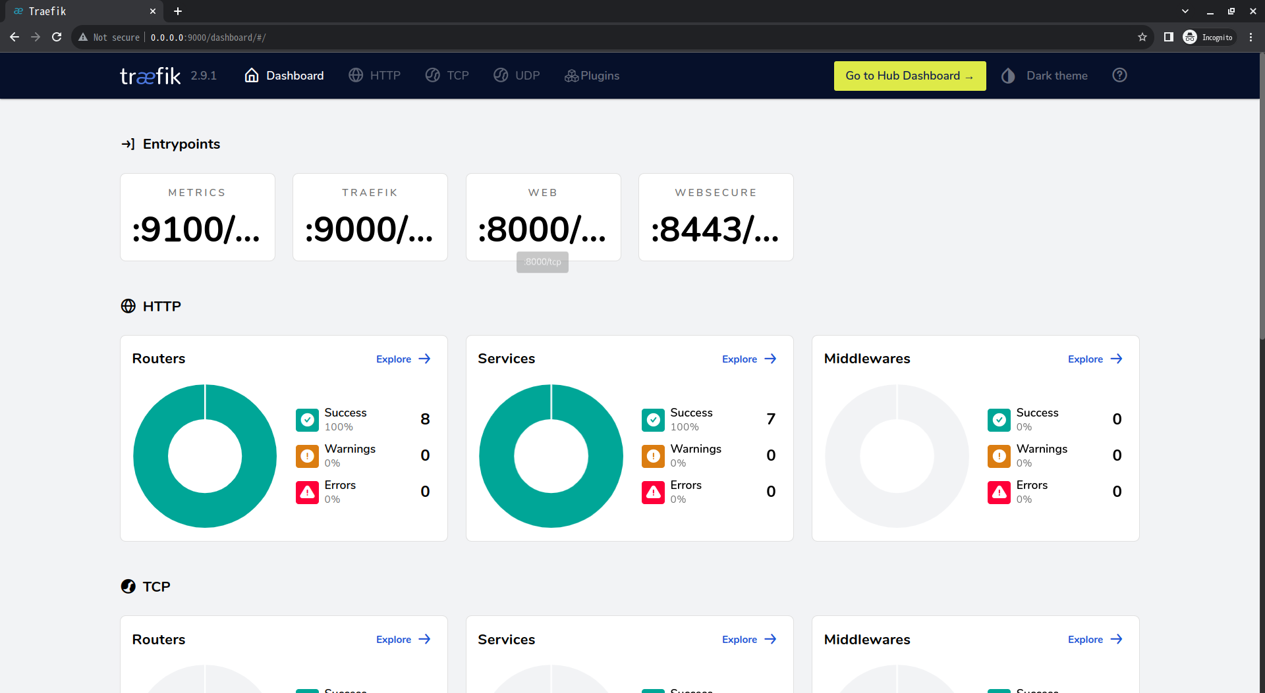Reload the page
The width and height of the screenshot is (1265, 693).
pos(57,37)
